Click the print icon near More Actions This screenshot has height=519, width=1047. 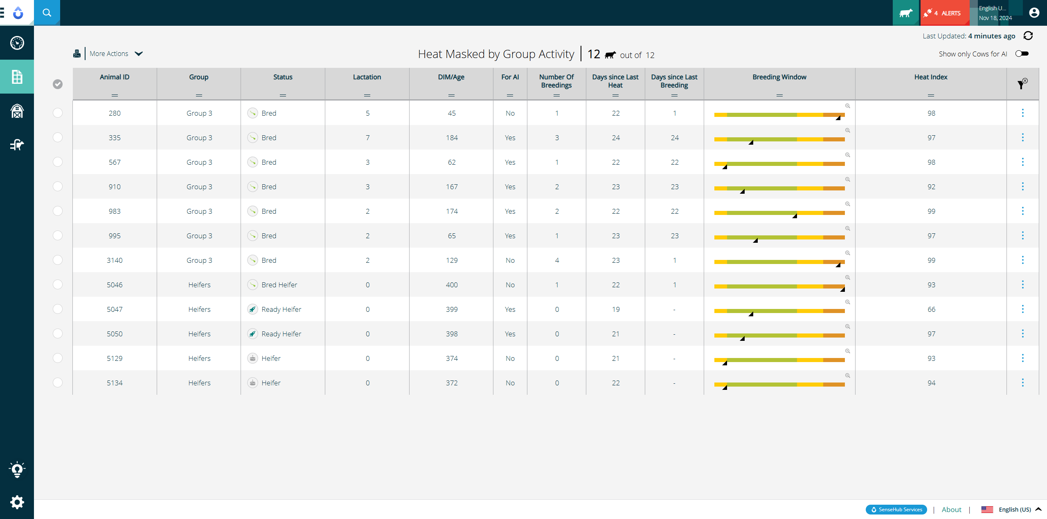77,53
